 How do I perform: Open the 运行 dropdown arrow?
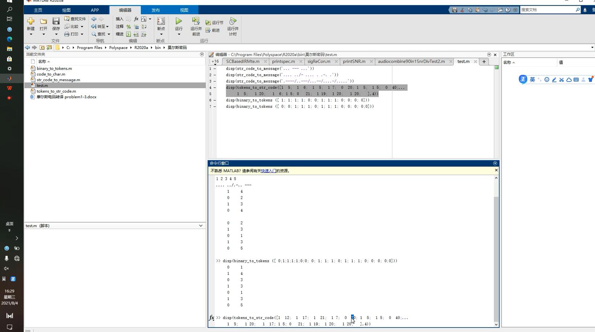tap(179, 34)
